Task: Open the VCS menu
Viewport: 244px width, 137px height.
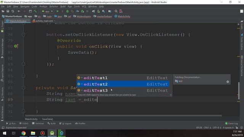Action: click(x=84, y=6)
